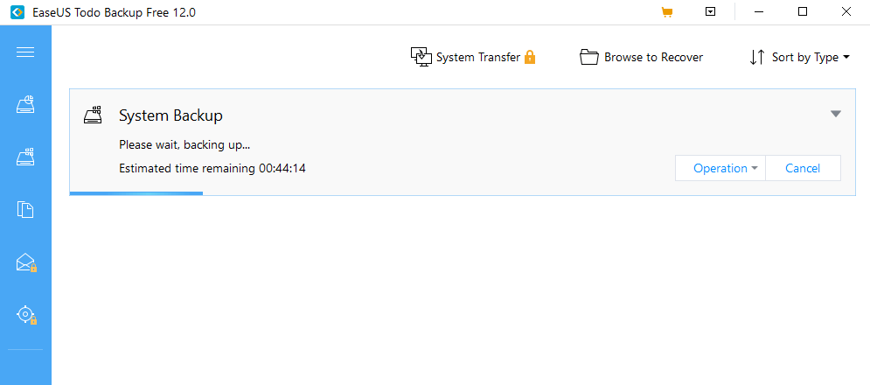Open title bar dropdown menu box
This screenshot has width=870, height=385.
[x=711, y=12]
